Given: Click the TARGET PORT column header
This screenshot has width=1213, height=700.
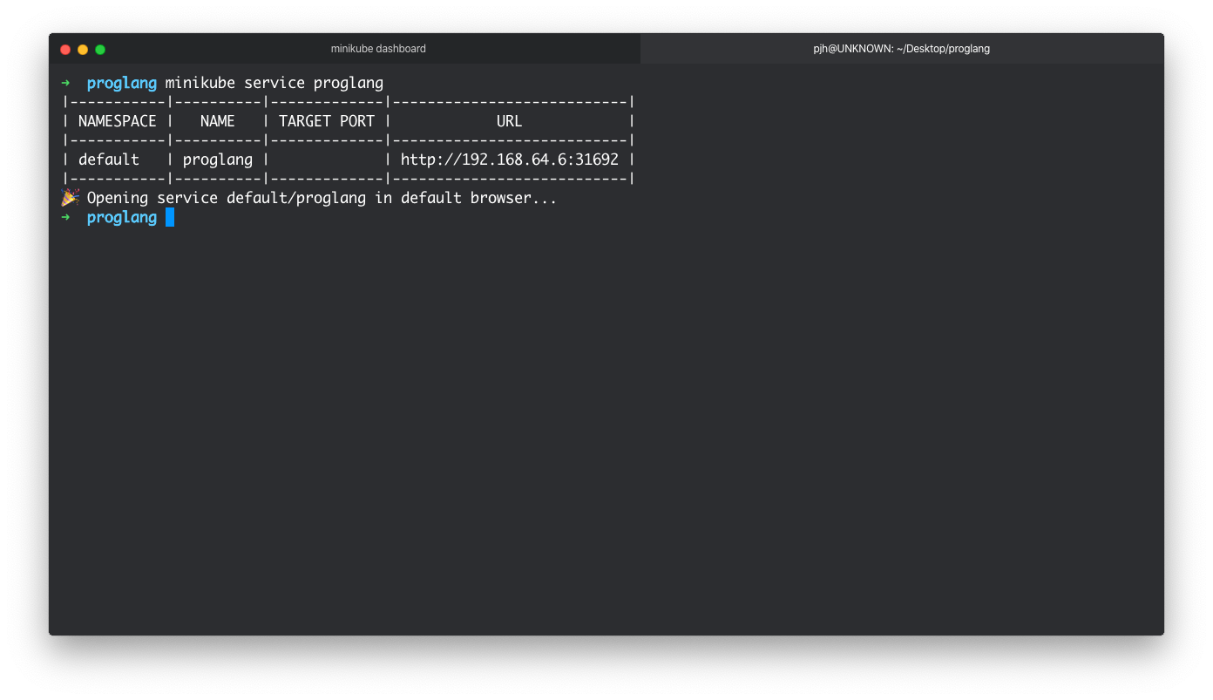Looking at the screenshot, I should 326,120.
